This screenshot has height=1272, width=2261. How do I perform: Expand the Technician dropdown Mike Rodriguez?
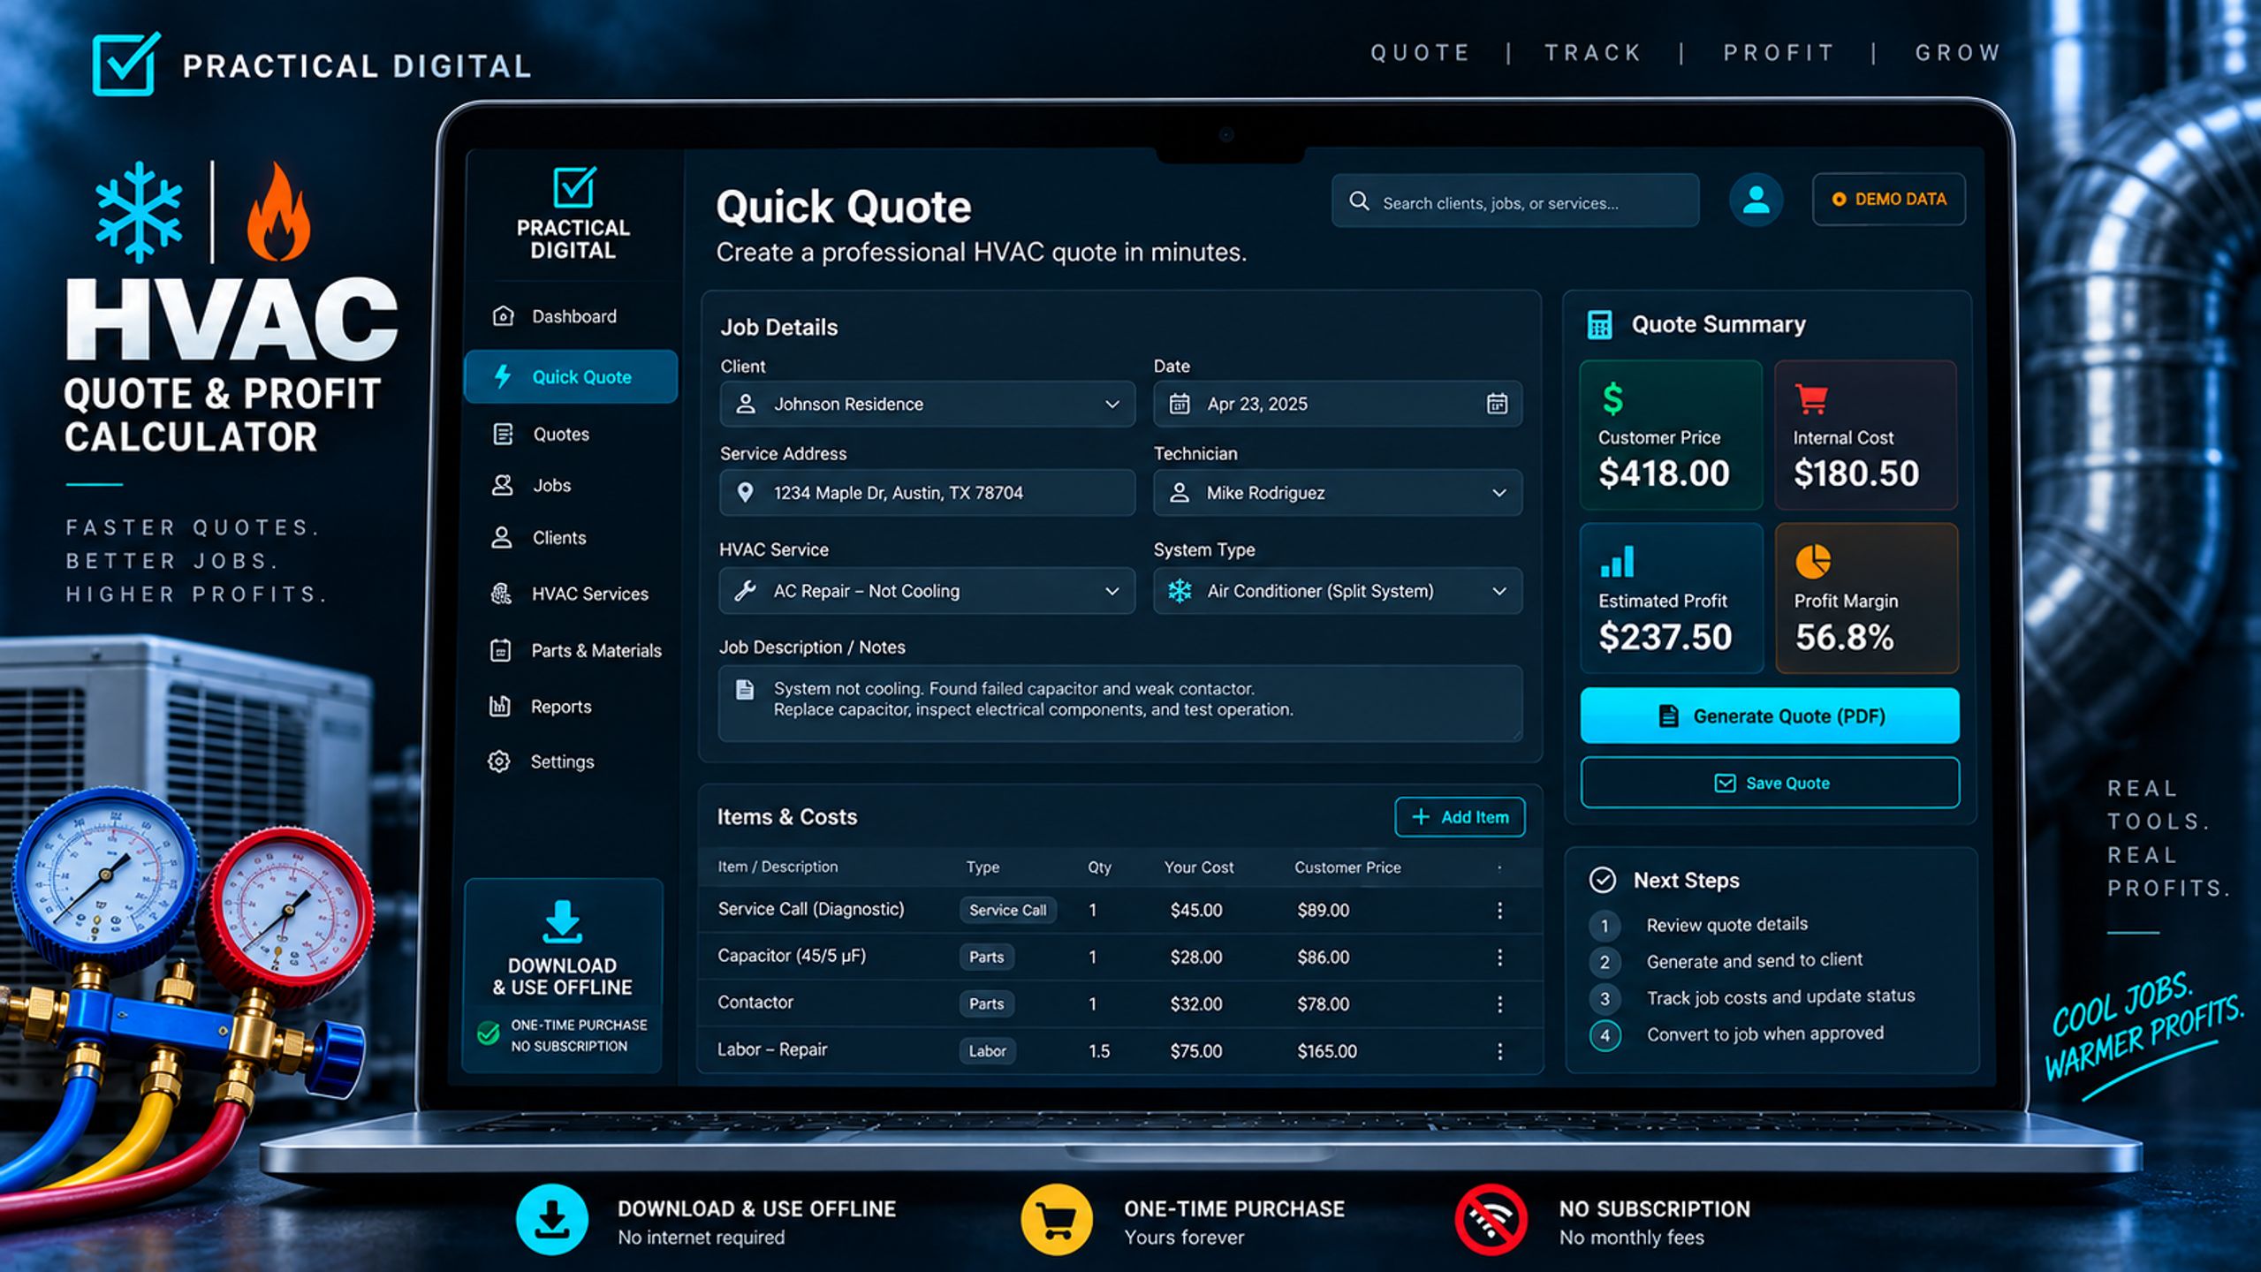(1338, 492)
